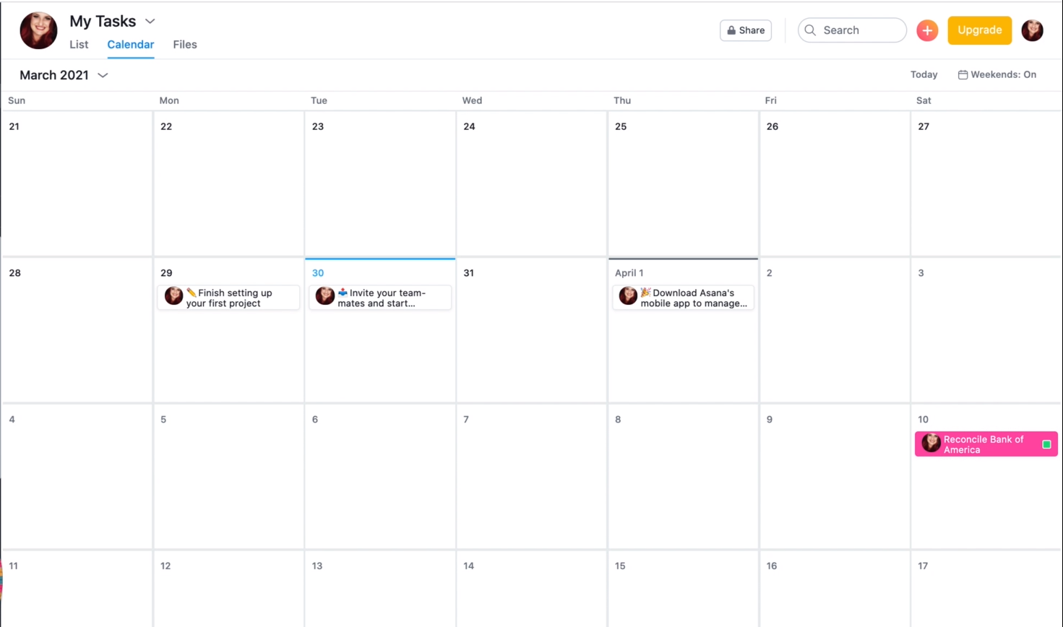This screenshot has width=1063, height=627.
Task: Click the orange plus button to create a task
Action: coord(927,30)
